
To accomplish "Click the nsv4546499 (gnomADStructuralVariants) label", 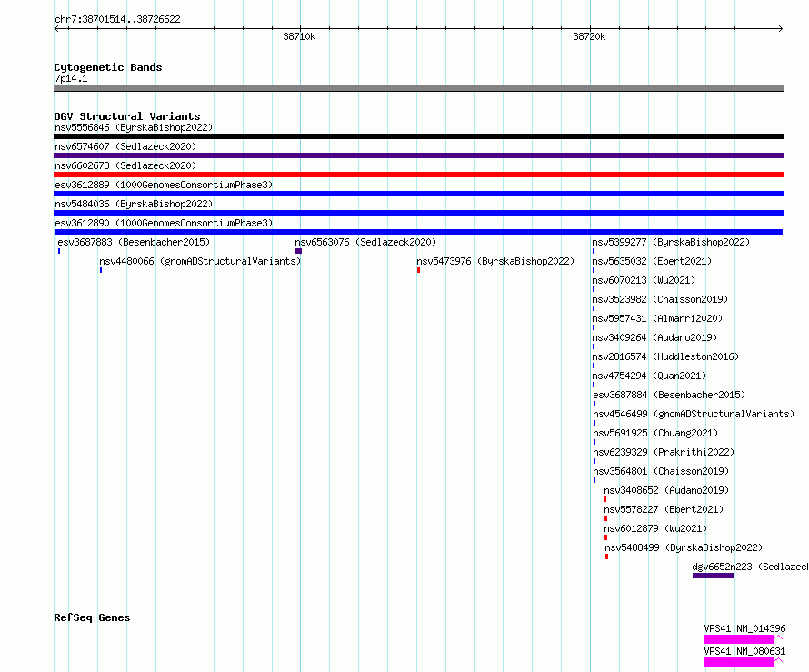I will pyautogui.click(x=694, y=414).
